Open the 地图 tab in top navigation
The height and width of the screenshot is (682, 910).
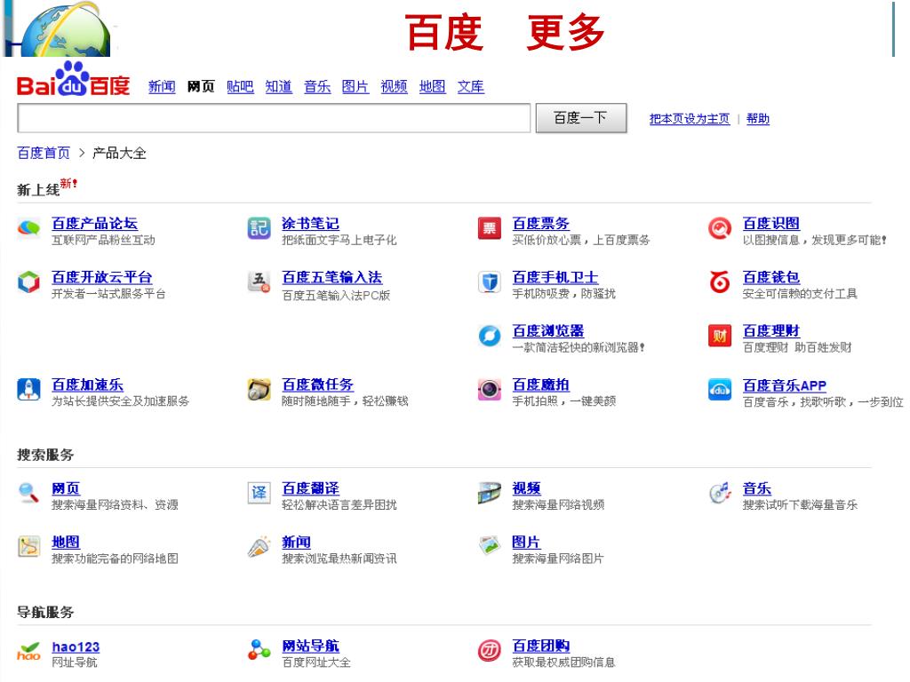tap(433, 87)
